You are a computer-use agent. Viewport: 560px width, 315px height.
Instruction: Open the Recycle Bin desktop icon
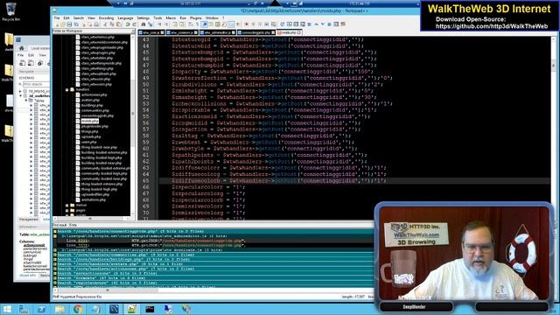(x=11, y=11)
